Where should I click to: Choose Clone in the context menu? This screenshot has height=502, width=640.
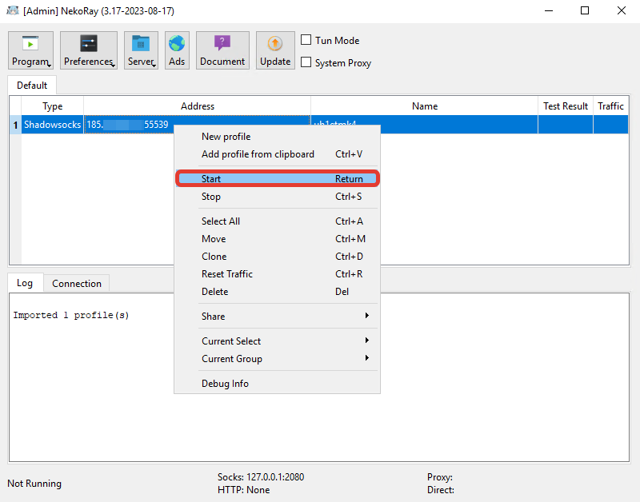277,256
